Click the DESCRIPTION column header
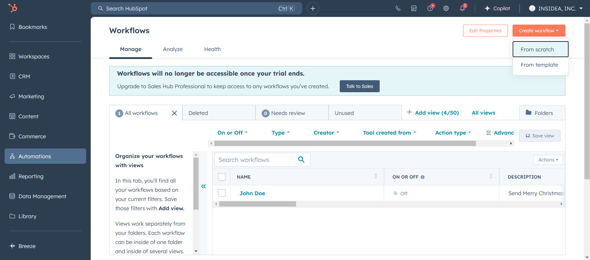This screenshot has height=260, width=590. click(524, 177)
